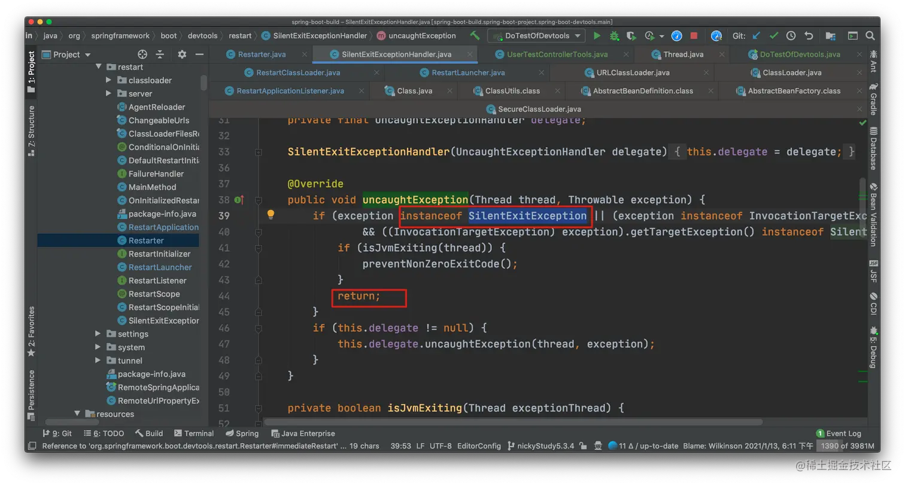Click the profiler run icon

tap(650, 36)
